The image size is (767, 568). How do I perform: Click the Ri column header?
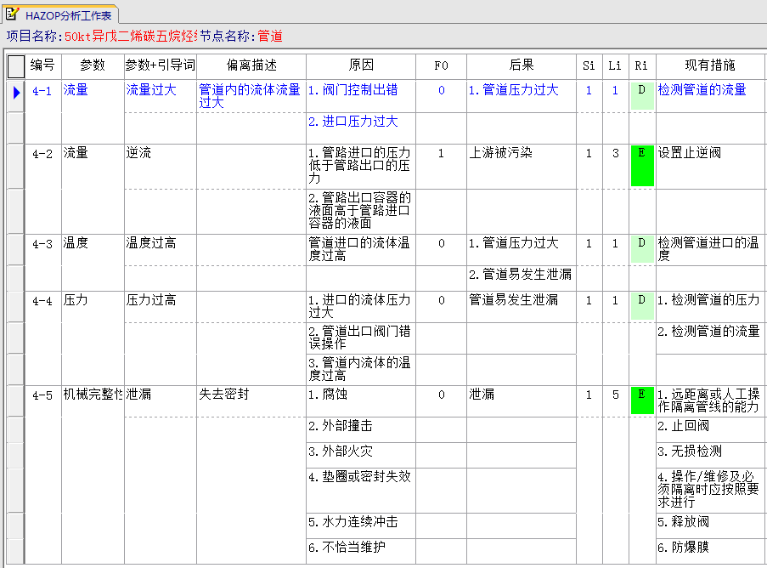click(642, 65)
